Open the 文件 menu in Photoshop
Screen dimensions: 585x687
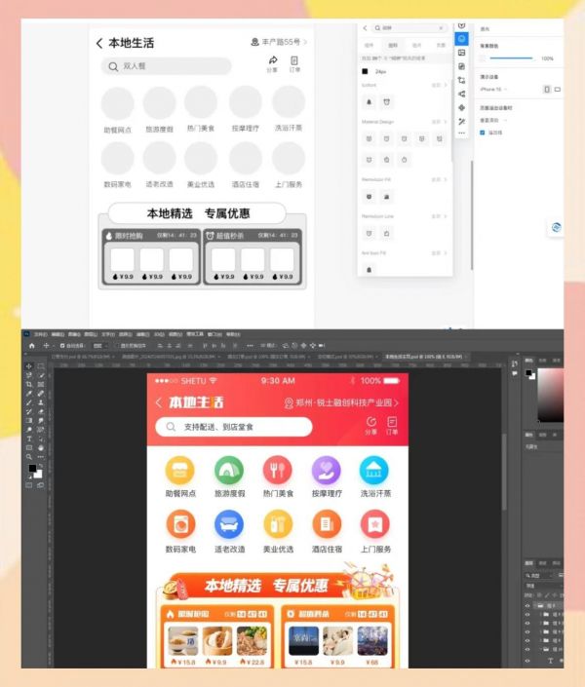coord(40,334)
